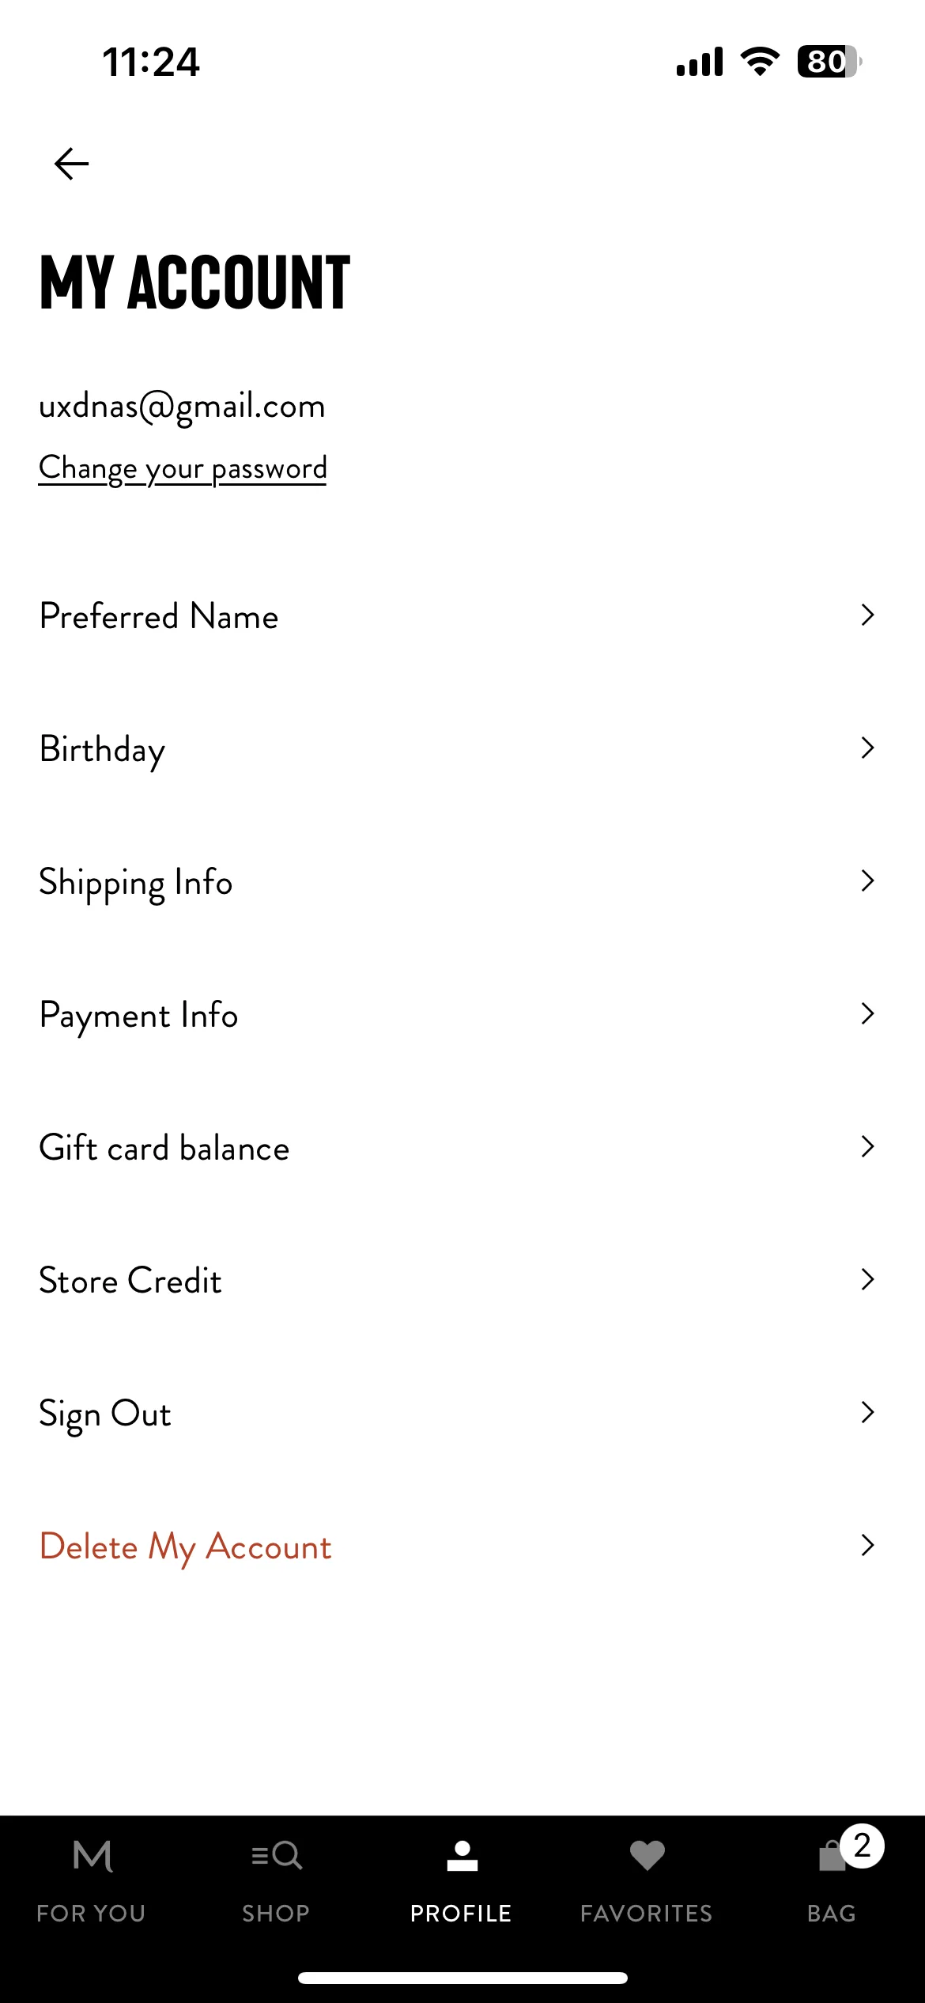Viewport: 925px width, 2003px height.
Task: Expand the Shipping Info chevron
Action: pyautogui.click(x=867, y=880)
